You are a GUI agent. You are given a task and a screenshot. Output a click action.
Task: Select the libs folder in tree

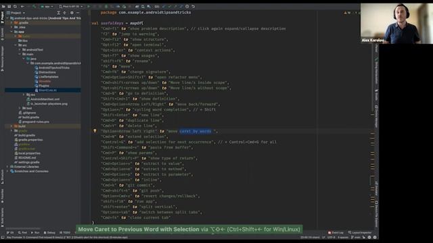tap(22, 40)
